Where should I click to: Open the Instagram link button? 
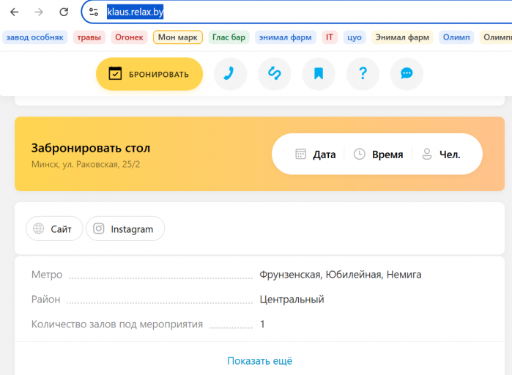click(125, 229)
